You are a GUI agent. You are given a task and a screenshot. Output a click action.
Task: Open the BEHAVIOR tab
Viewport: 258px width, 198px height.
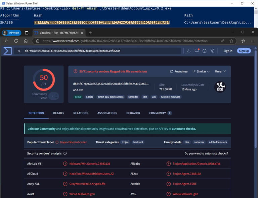coord(133,113)
